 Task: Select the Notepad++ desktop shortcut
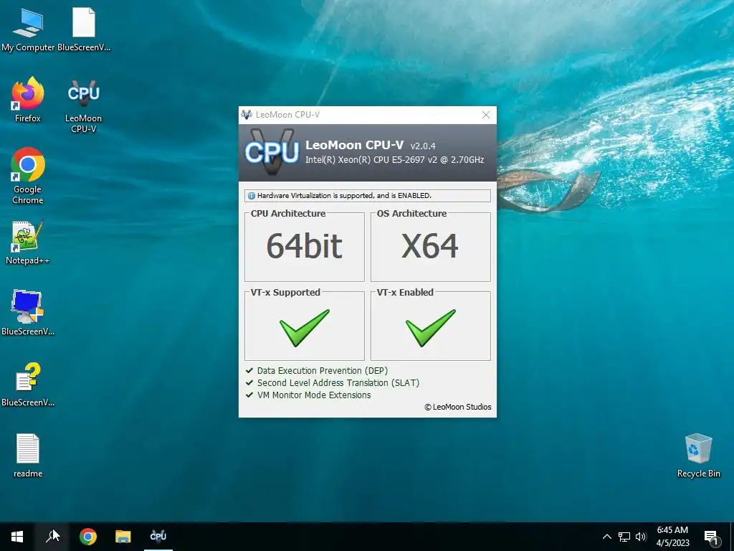point(28,242)
